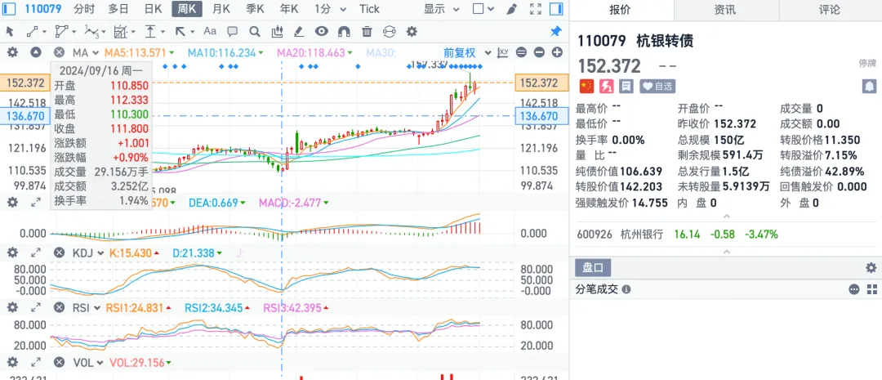Toggle the magnet snap mode
This screenshot has height=380, width=882.
[x=345, y=32]
